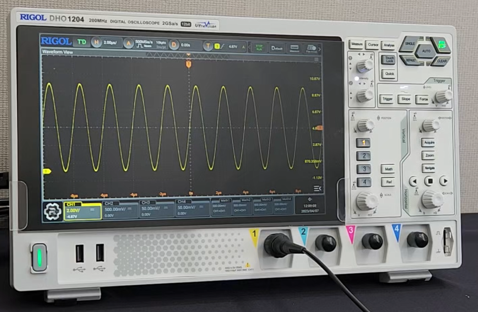Push the Zoom hardware key
478x312 pixels.
click(x=429, y=155)
